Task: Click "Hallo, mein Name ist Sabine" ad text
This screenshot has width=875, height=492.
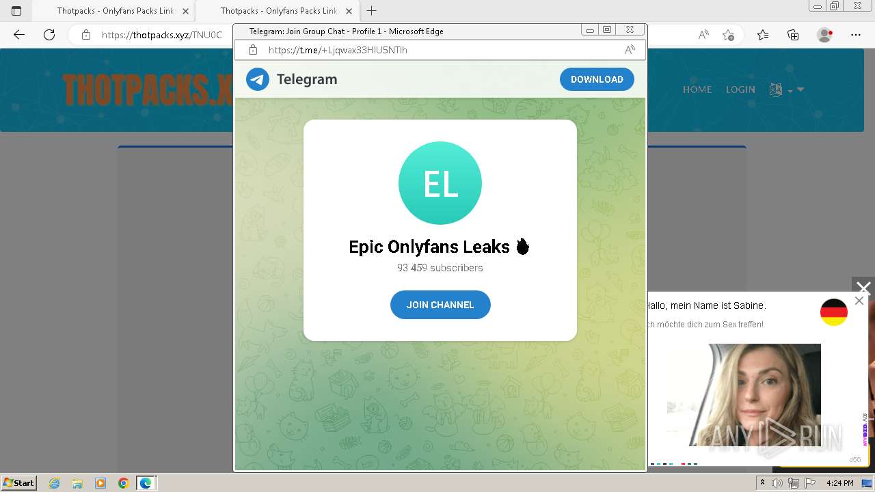Action: pos(706,305)
